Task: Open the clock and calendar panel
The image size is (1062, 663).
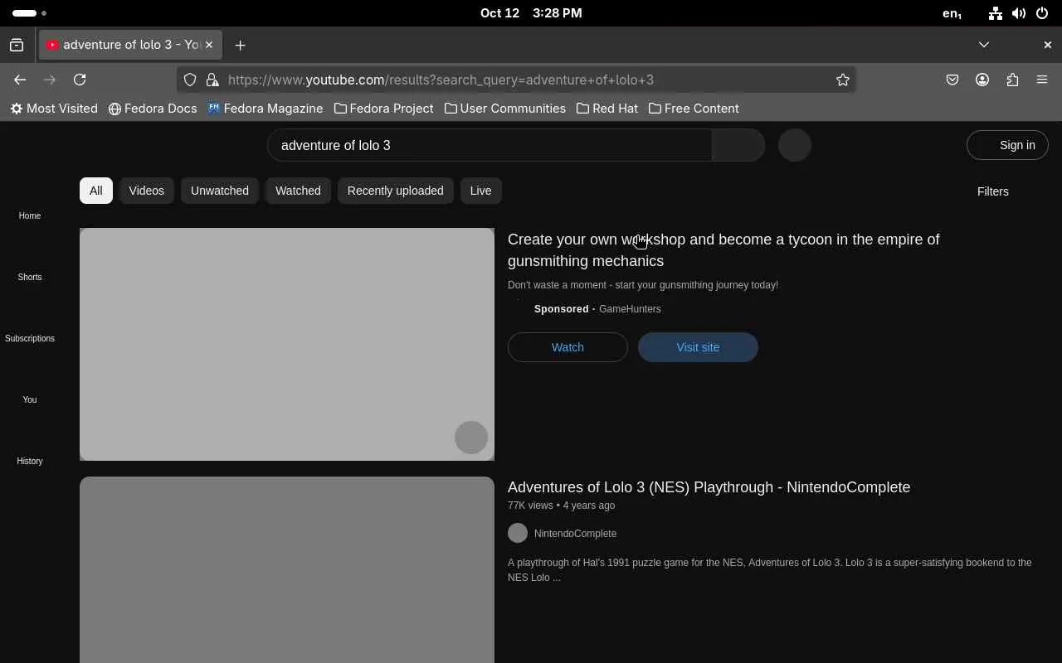Action: [x=531, y=13]
